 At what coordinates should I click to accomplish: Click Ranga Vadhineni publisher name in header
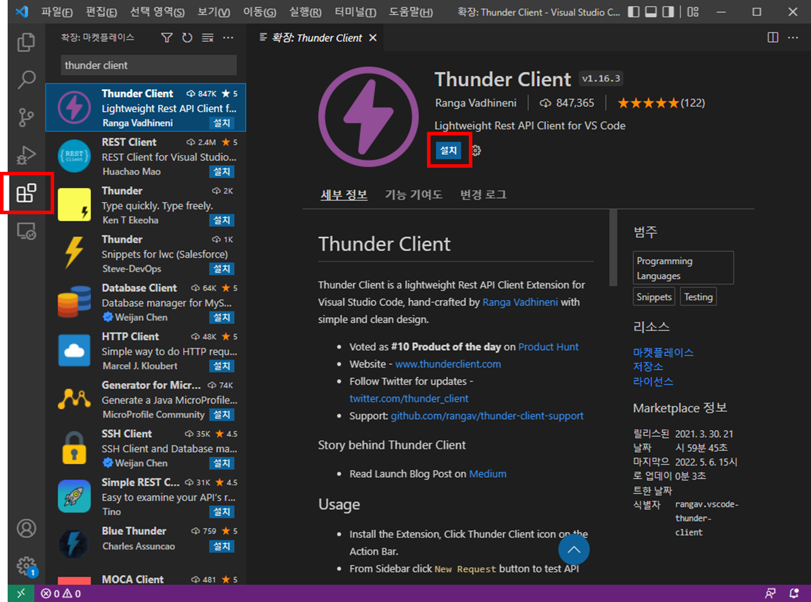[x=475, y=103]
